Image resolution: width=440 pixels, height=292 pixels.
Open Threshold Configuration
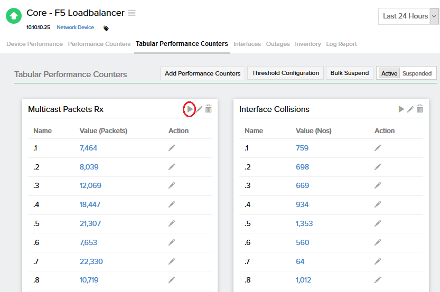[x=285, y=73]
